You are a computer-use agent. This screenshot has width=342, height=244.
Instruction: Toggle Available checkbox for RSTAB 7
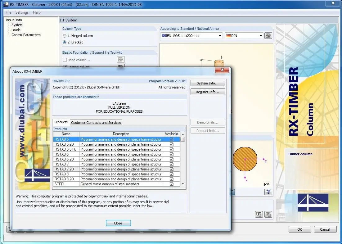pos(171,164)
